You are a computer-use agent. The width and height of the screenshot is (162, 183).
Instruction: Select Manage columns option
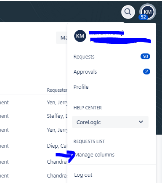(95, 155)
